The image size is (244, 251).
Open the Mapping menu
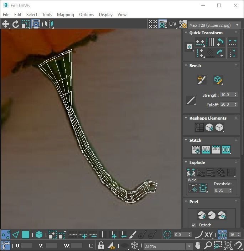66,15
